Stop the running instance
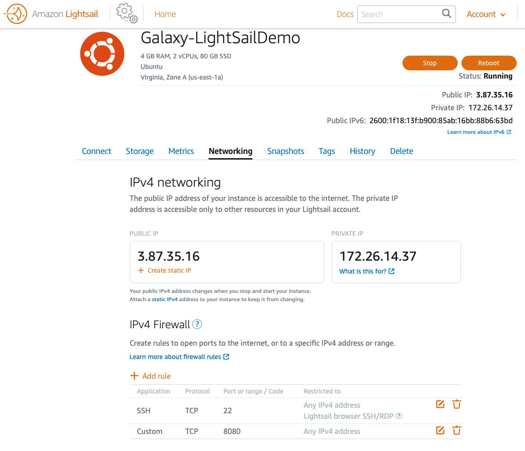Viewport: 525px width, 451px height. [x=430, y=63]
